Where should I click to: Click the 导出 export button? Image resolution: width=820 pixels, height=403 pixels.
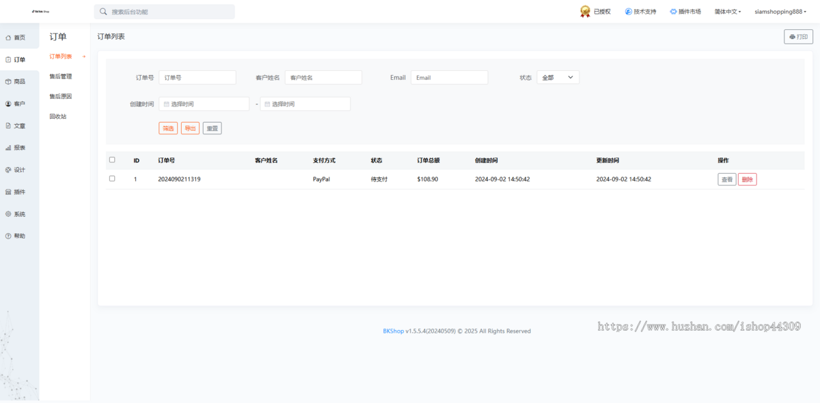coord(190,128)
